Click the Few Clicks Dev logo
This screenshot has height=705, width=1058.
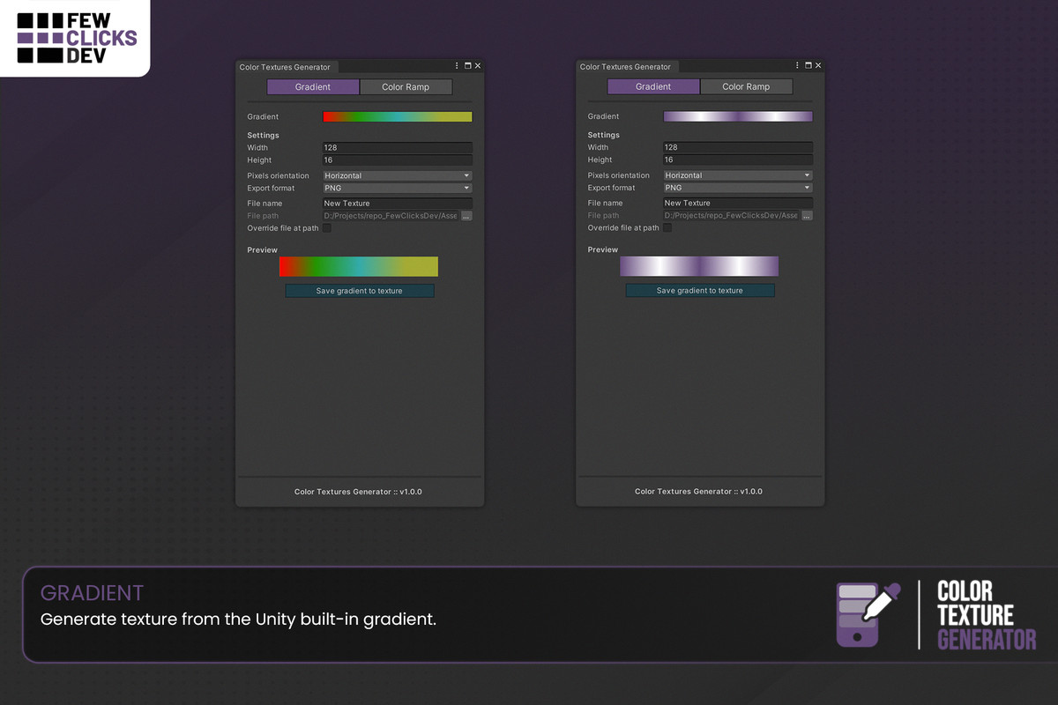tap(77, 38)
